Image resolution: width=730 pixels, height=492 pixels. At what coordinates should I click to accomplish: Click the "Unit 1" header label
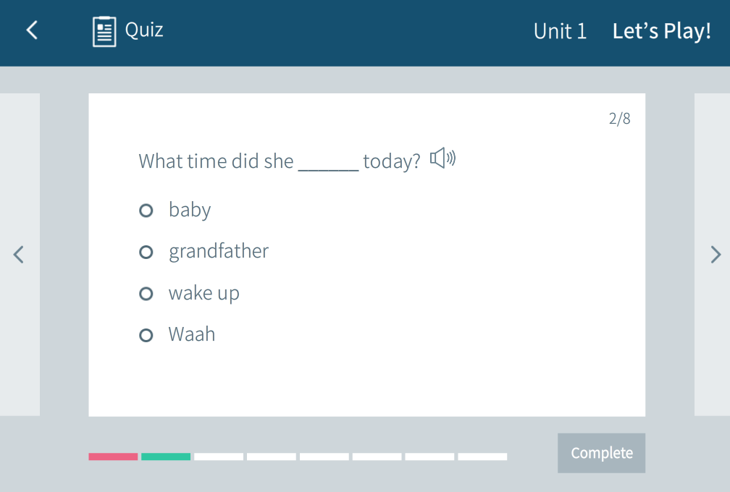560,31
